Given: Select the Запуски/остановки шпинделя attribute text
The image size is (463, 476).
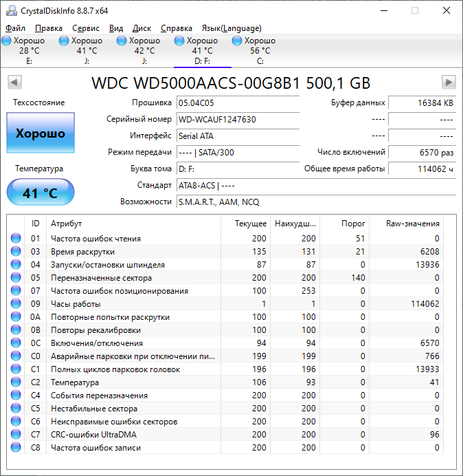Looking at the screenshot, I should [108, 265].
